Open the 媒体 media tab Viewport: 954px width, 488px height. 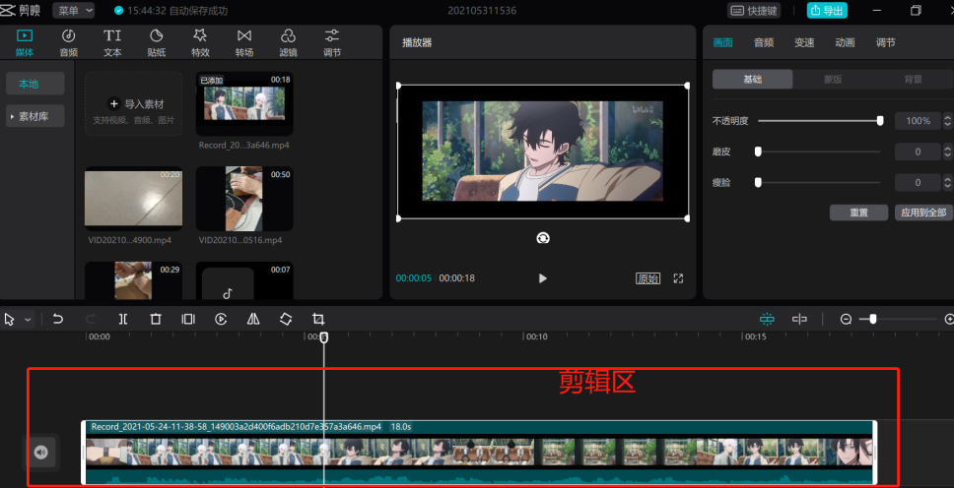pyautogui.click(x=25, y=42)
